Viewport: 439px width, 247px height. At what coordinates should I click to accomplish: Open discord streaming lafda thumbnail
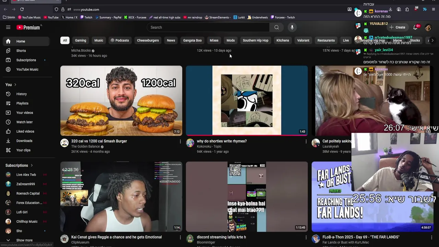click(x=247, y=197)
